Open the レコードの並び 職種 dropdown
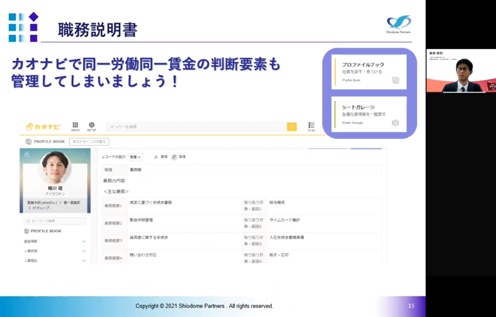The width and height of the screenshot is (496, 317). (x=135, y=157)
